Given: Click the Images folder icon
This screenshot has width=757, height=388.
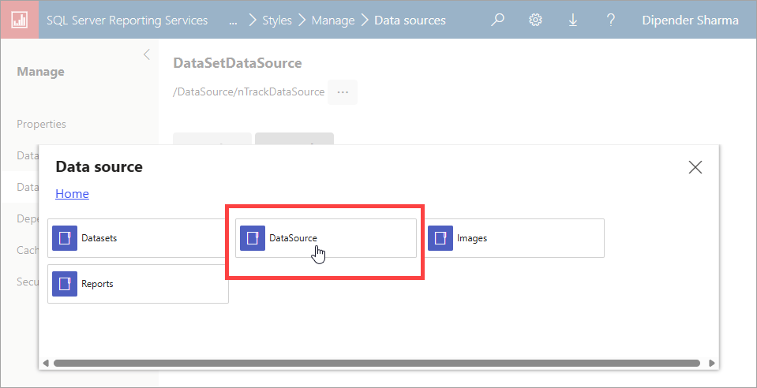Looking at the screenshot, I should point(440,238).
